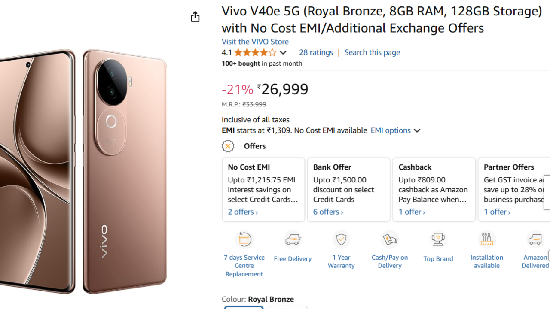Click the Free Delivery icon

click(293, 239)
